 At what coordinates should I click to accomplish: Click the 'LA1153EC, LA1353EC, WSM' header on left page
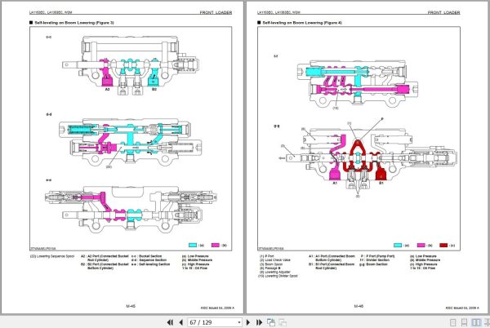(x=51, y=12)
